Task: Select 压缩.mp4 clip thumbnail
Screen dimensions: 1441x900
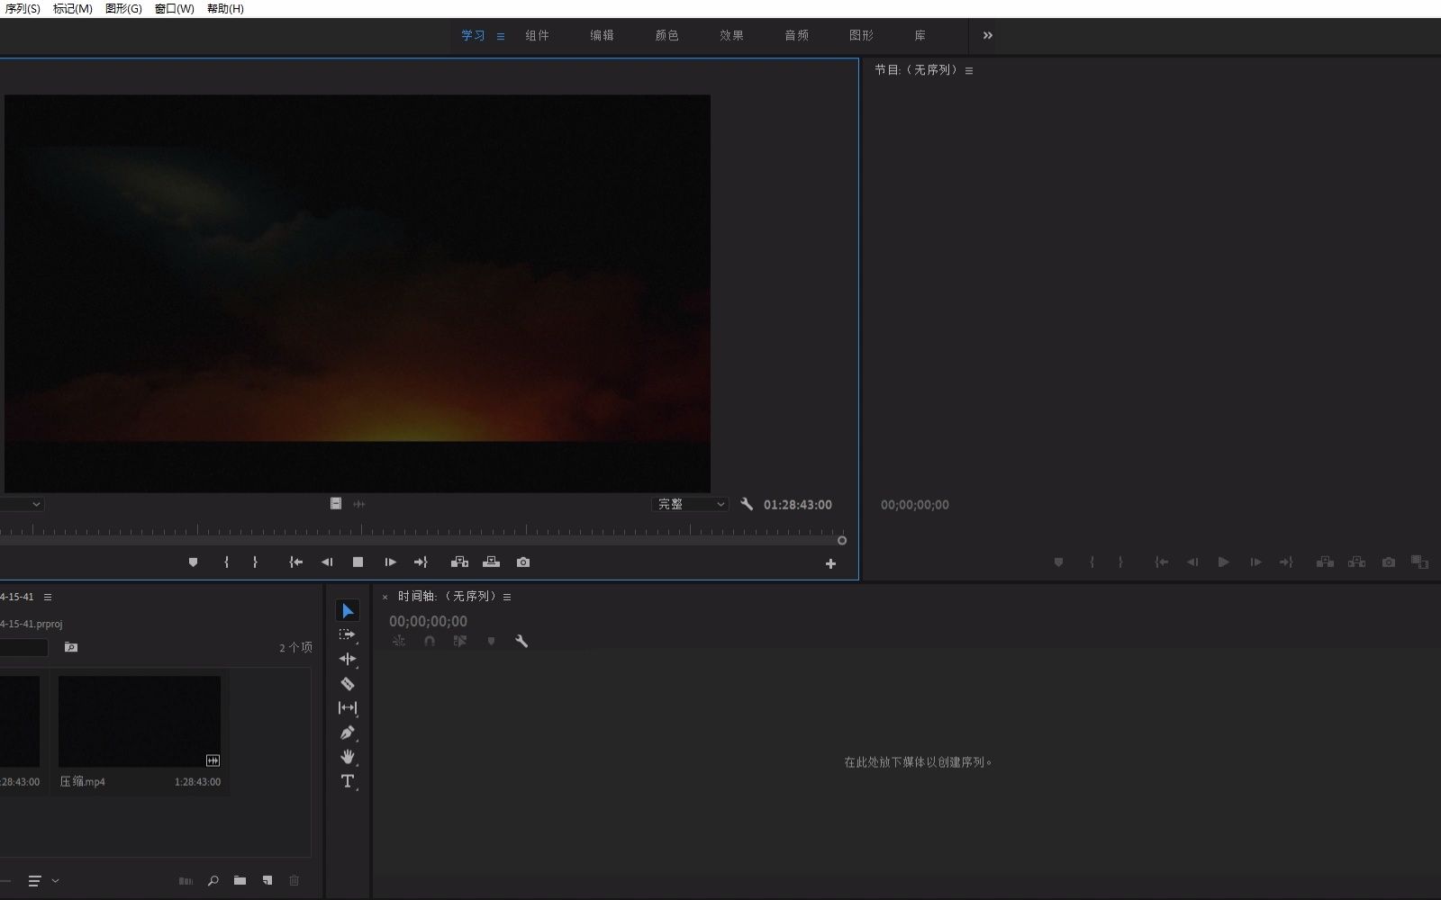Action: tap(140, 722)
